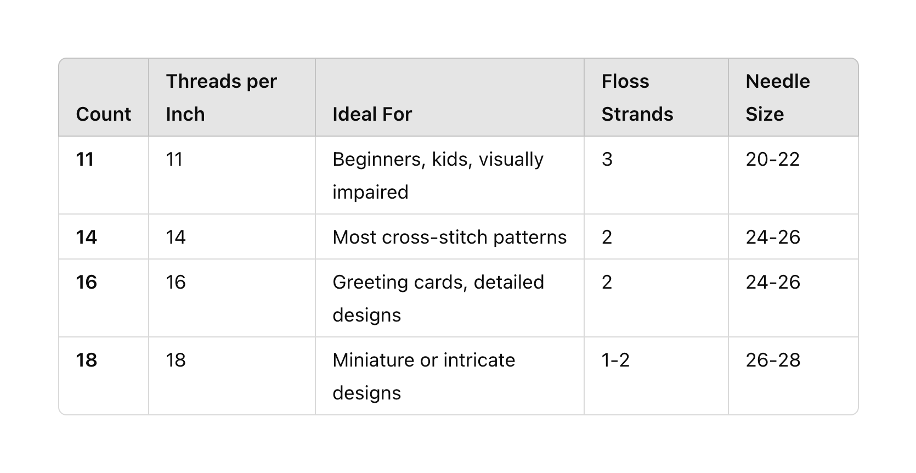Click the bold 11 in the Count column
The height and width of the screenshot is (473, 916).
[85, 159]
